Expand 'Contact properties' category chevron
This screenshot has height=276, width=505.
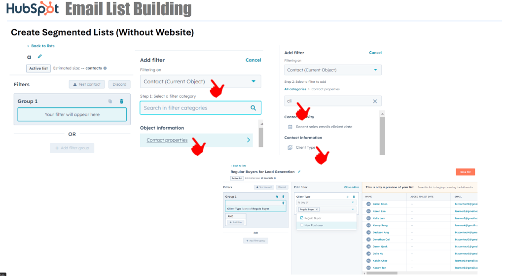(248, 140)
